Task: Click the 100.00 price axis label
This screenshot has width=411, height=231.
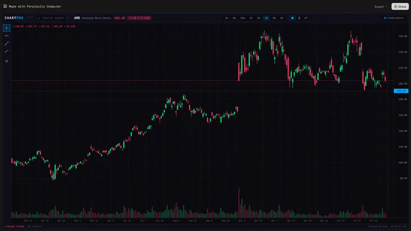Action: coord(403,162)
